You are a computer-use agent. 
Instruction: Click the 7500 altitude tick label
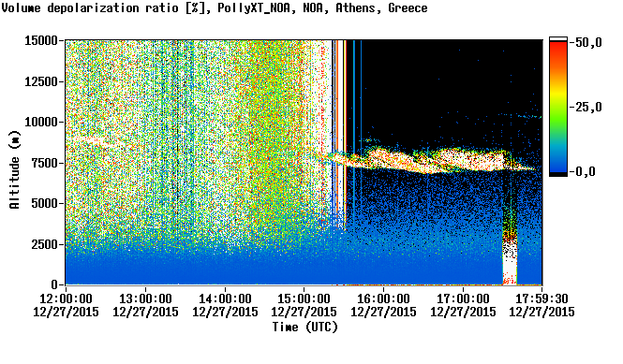tap(45, 163)
